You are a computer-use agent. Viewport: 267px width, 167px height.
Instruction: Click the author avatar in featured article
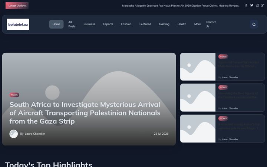(x=14, y=134)
